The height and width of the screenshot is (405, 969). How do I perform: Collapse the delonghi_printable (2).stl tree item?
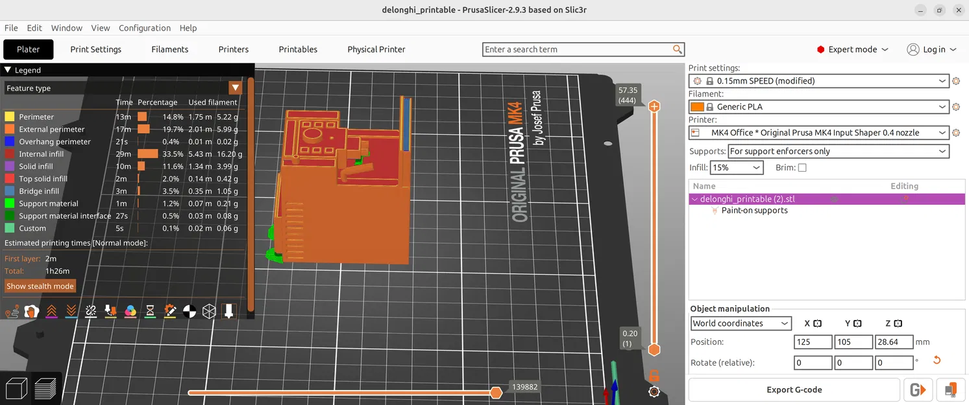tap(694, 200)
